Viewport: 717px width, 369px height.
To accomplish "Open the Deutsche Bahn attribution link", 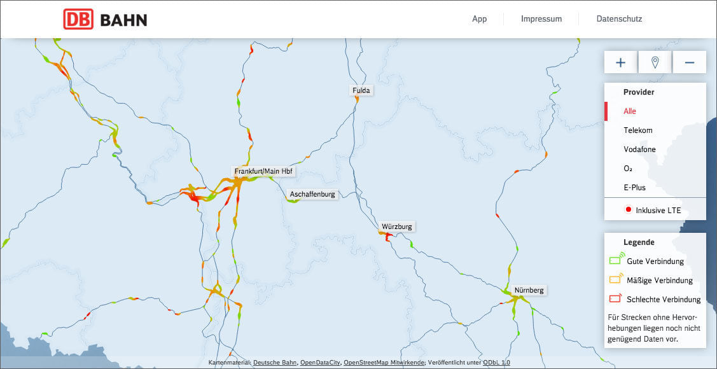I will point(275,363).
